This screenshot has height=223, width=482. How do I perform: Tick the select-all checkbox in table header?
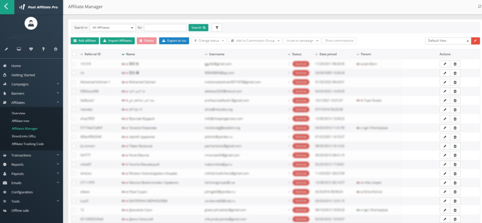coord(74,54)
